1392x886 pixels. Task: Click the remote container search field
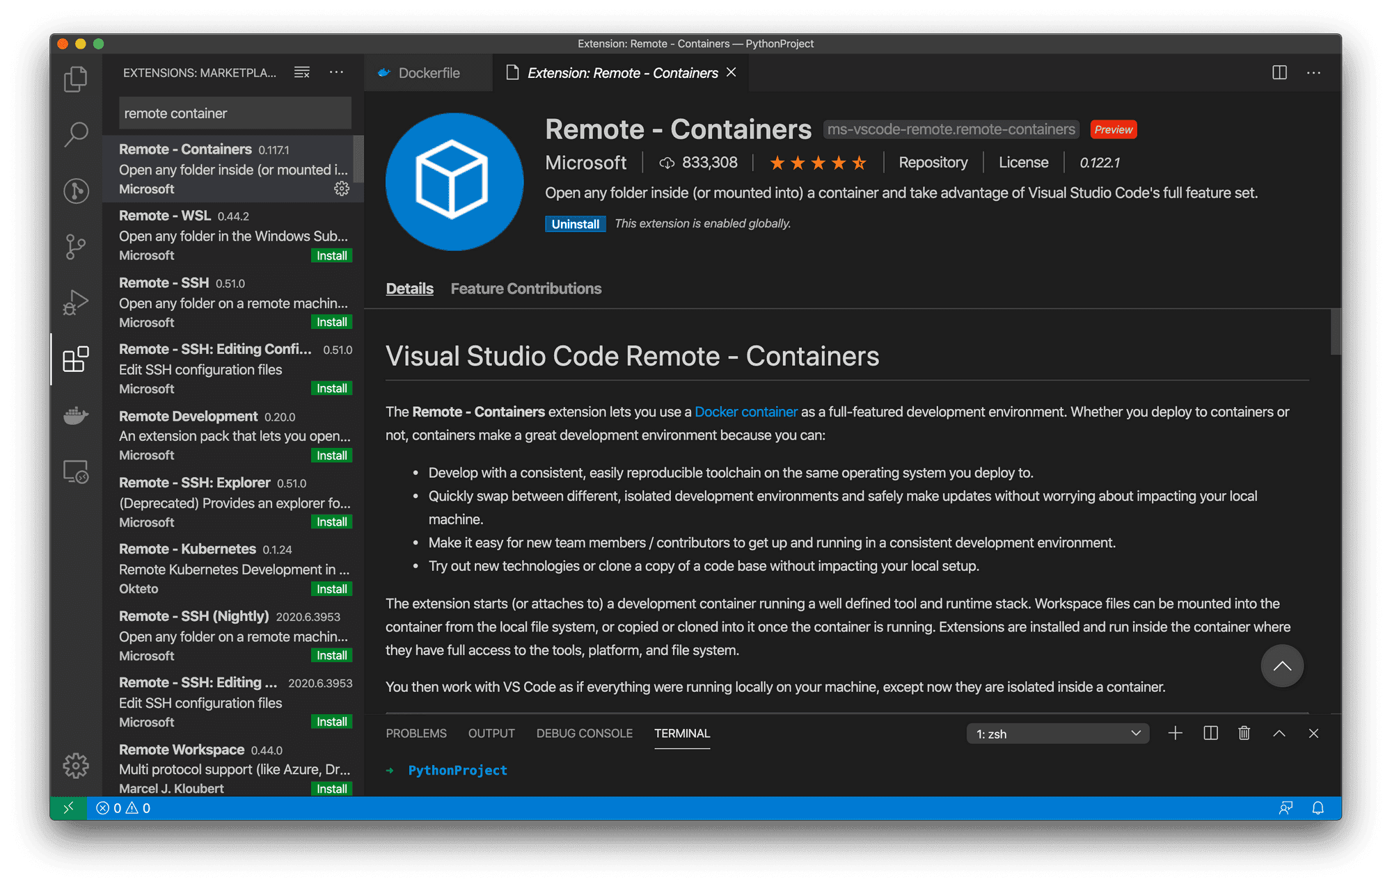tap(234, 113)
